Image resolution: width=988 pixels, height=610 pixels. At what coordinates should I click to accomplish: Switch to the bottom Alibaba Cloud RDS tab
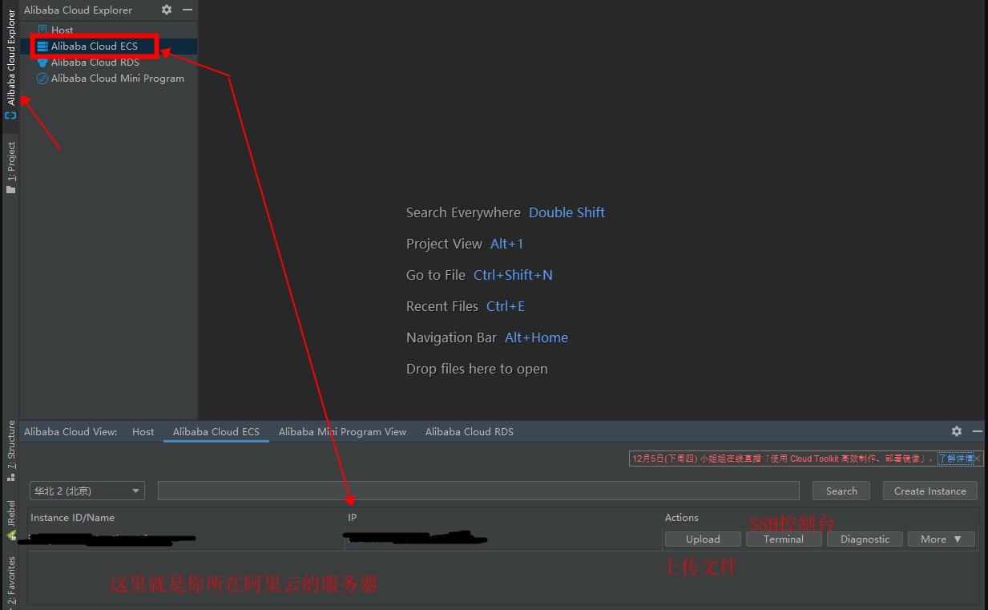[469, 431]
